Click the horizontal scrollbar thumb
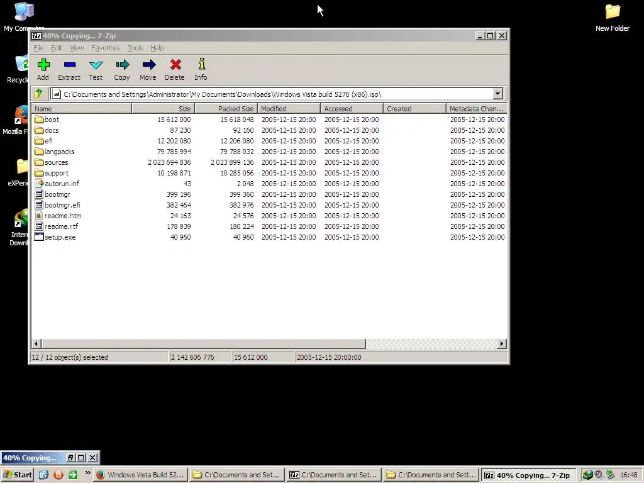Screen dimensions: 644x483 click(203, 344)
